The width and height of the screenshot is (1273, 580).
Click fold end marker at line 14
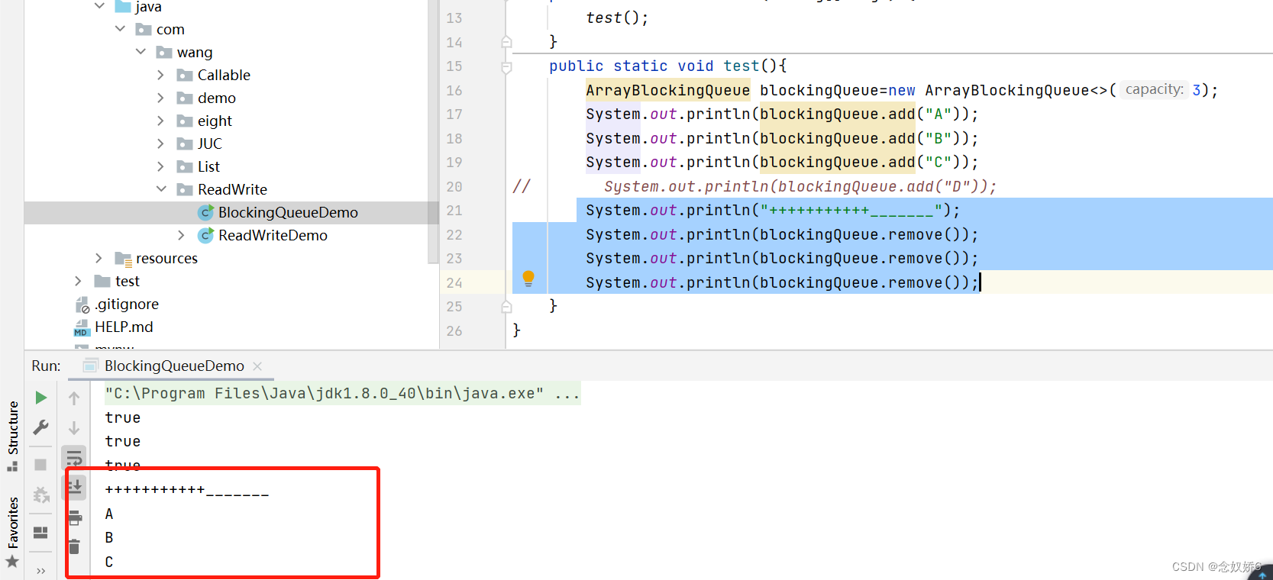(506, 42)
